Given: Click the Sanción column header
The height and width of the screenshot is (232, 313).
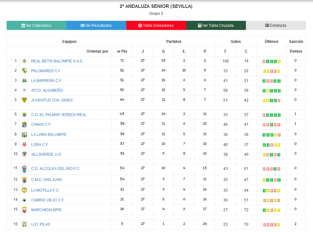Looking at the screenshot, I should [x=296, y=42].
